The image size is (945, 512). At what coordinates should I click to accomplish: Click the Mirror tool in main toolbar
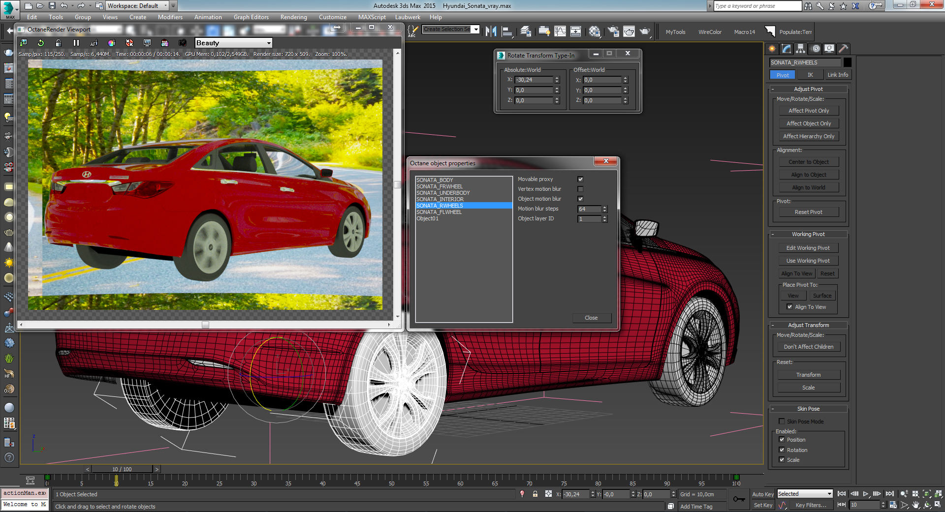coord(491,31)
